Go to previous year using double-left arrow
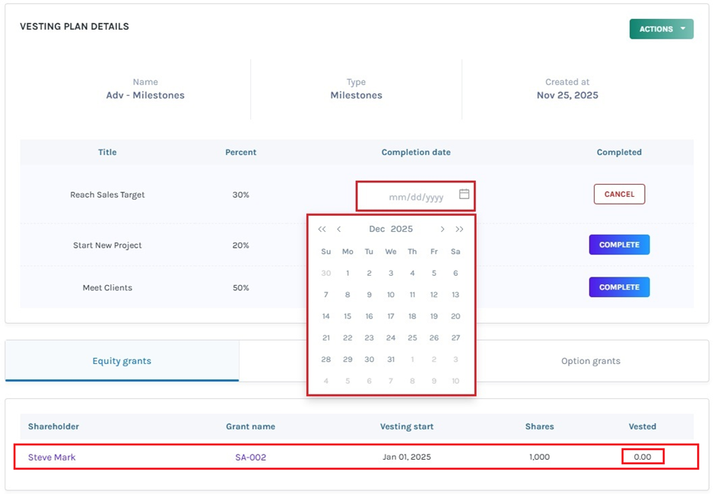Screen dimensions: 714x494 click(322, 230)
